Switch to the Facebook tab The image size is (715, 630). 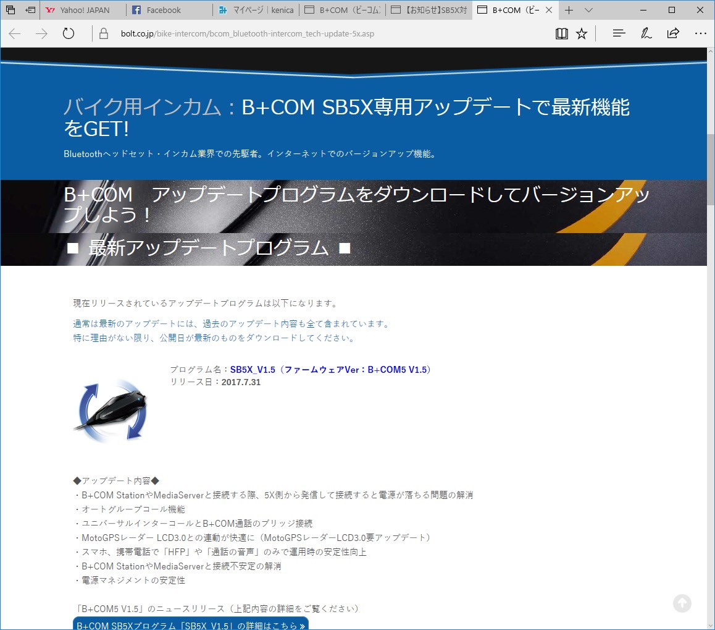[169, 10]
